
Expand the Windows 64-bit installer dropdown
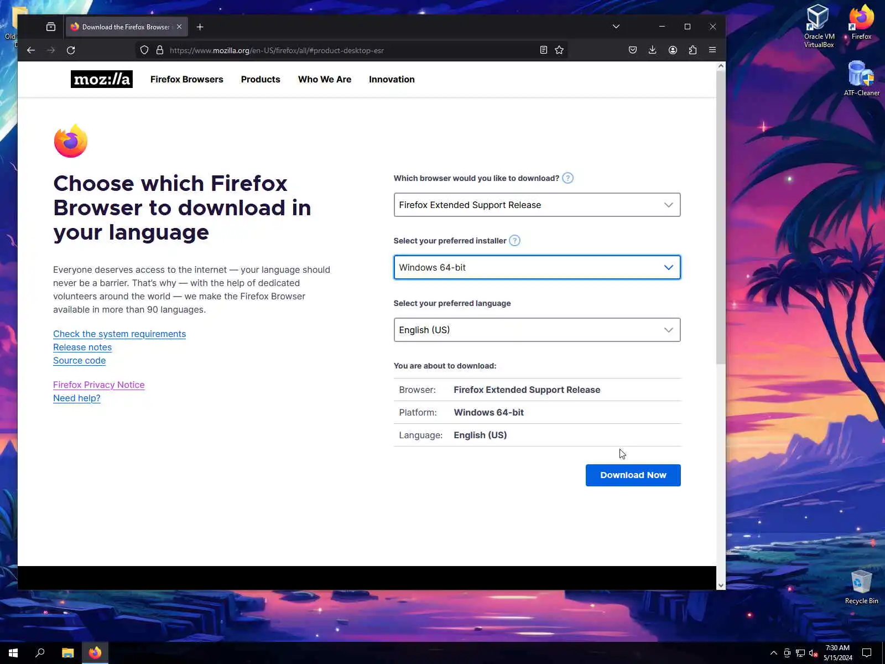537,267
